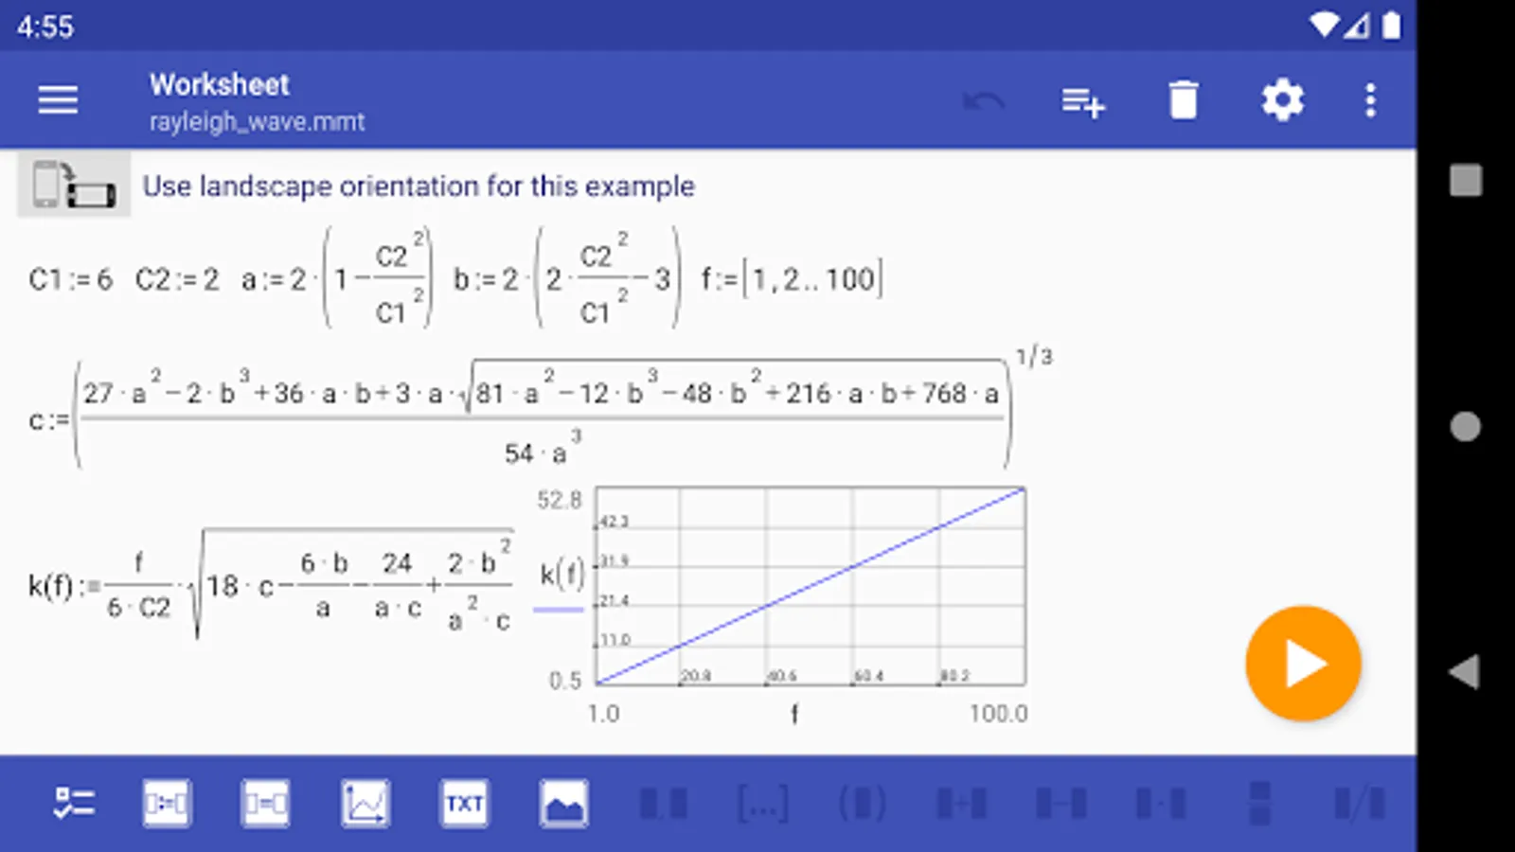Viewport: 1515px width, 852px height.
Task: Tap the Worksheet title
Action: [x=219, y=84]
